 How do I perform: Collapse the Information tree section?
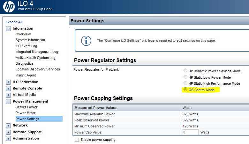click(x=8, y=29)
